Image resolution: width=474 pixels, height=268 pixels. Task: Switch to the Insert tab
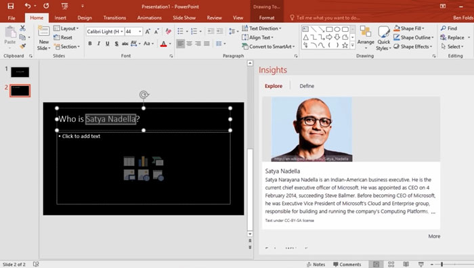click(x=60, y=18)
